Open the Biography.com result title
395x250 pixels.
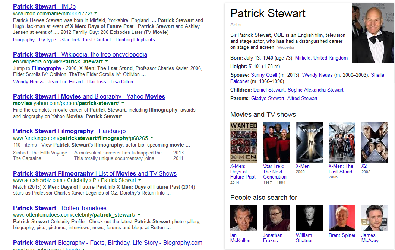pos(108,243)
